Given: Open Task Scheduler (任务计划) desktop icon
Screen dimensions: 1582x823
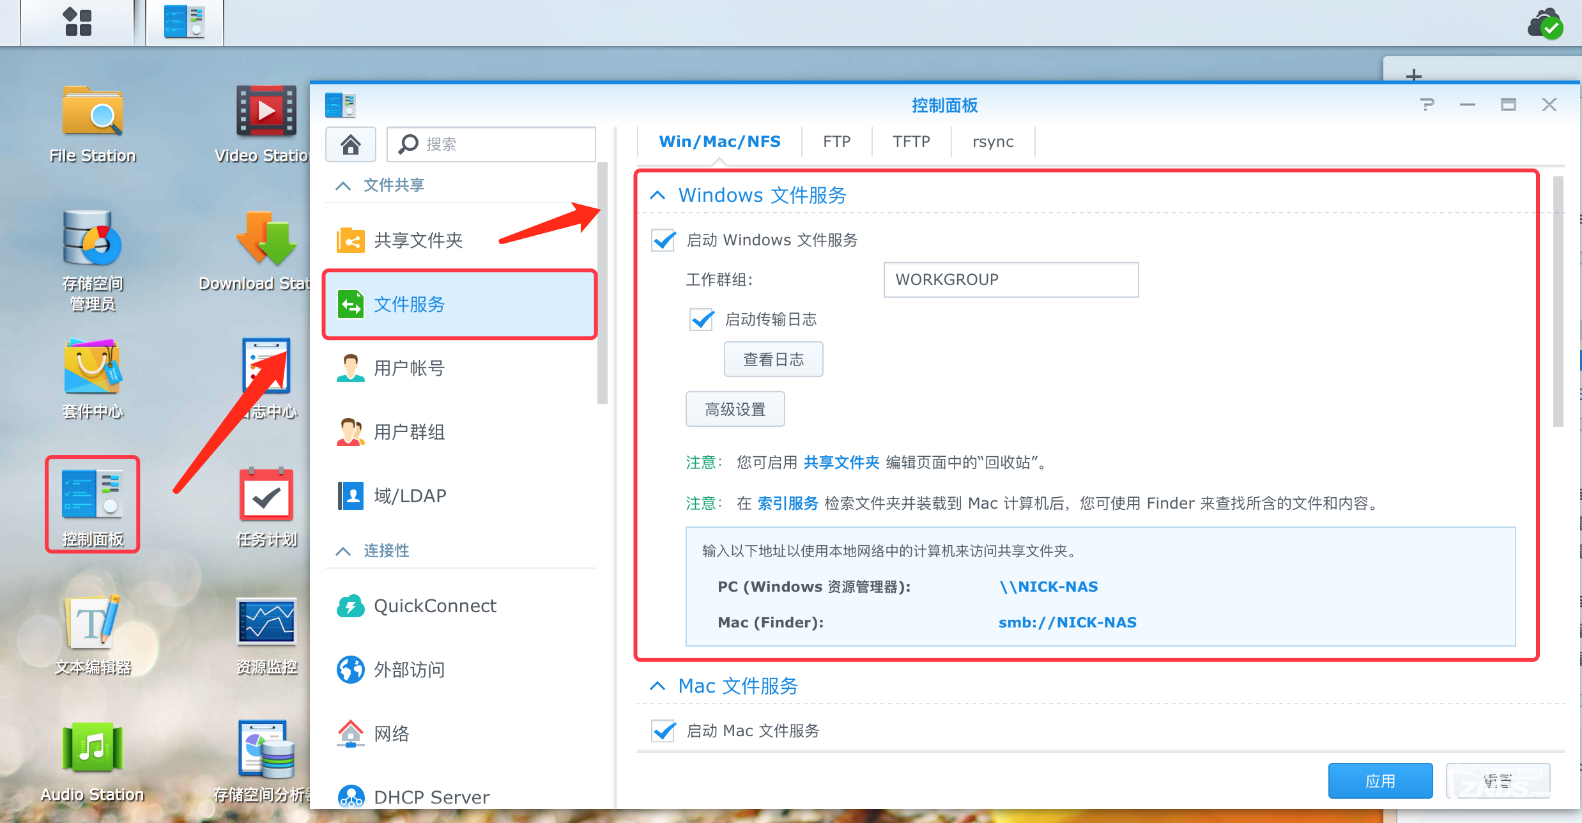Looking at the screenshot, I should (x=266, y=507).
